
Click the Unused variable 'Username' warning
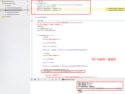pos(116,8)
